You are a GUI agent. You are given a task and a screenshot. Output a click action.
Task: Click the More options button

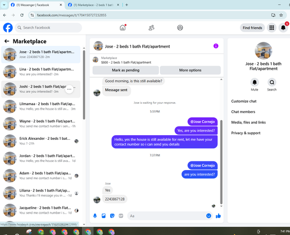pos(190,70)
